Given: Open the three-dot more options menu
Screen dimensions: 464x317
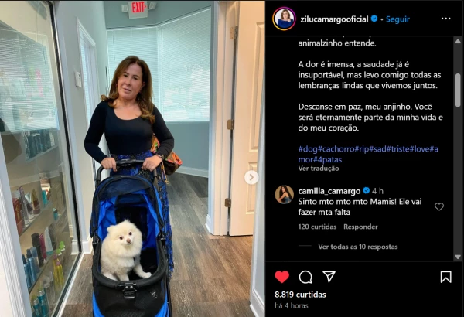Looking at the screenshot, I should [x=445, y=19].
